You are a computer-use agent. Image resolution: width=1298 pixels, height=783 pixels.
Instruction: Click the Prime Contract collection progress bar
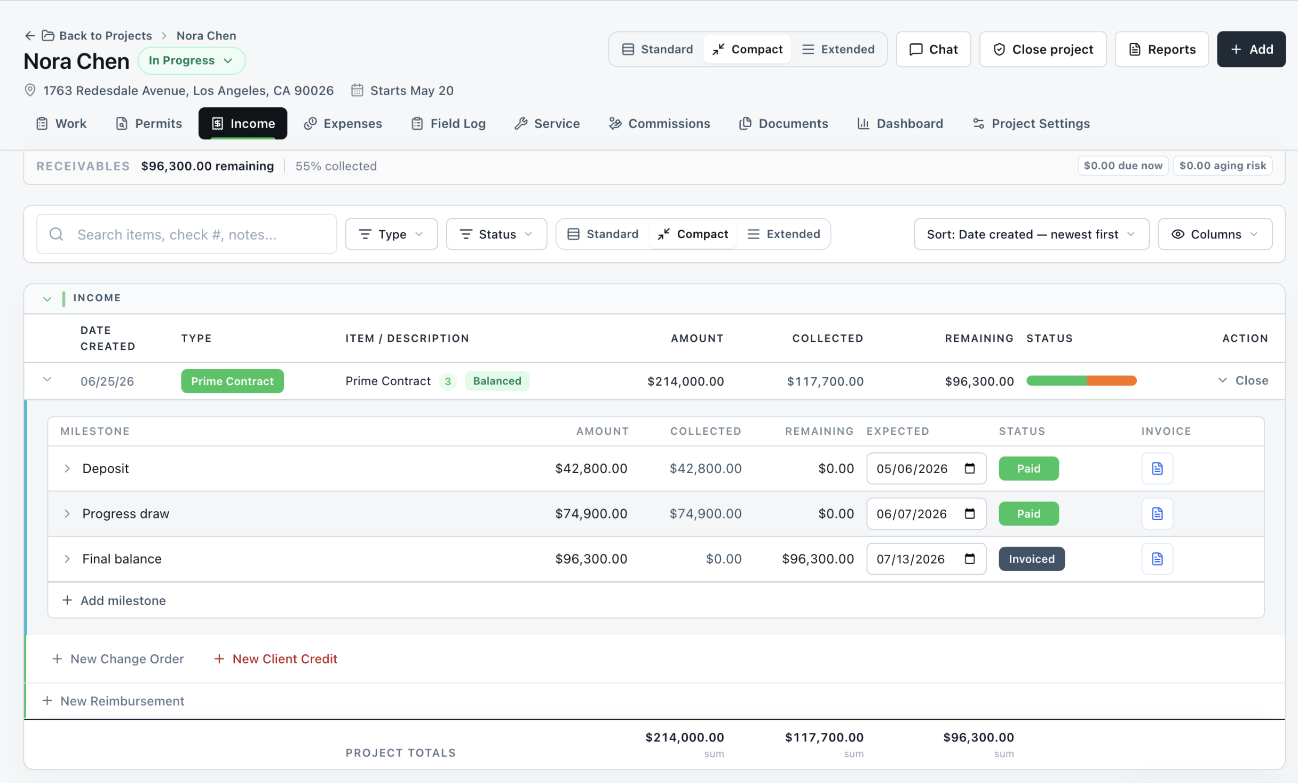(x=1081, y=381)
